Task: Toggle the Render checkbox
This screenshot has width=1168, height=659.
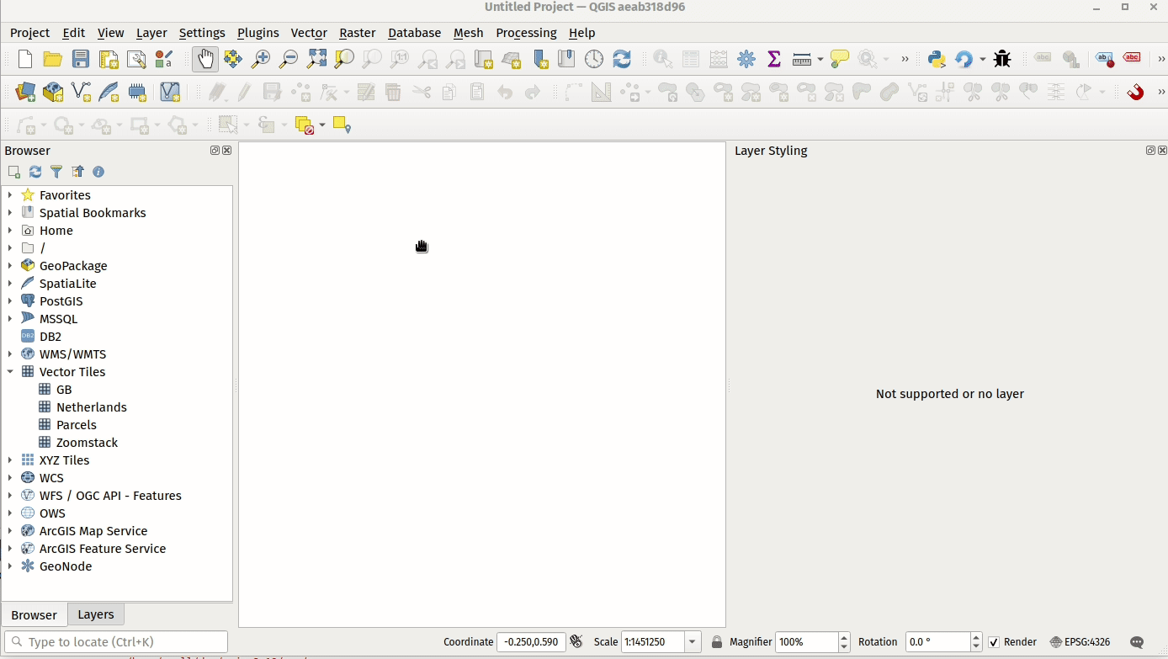Action: click(994, 642)
